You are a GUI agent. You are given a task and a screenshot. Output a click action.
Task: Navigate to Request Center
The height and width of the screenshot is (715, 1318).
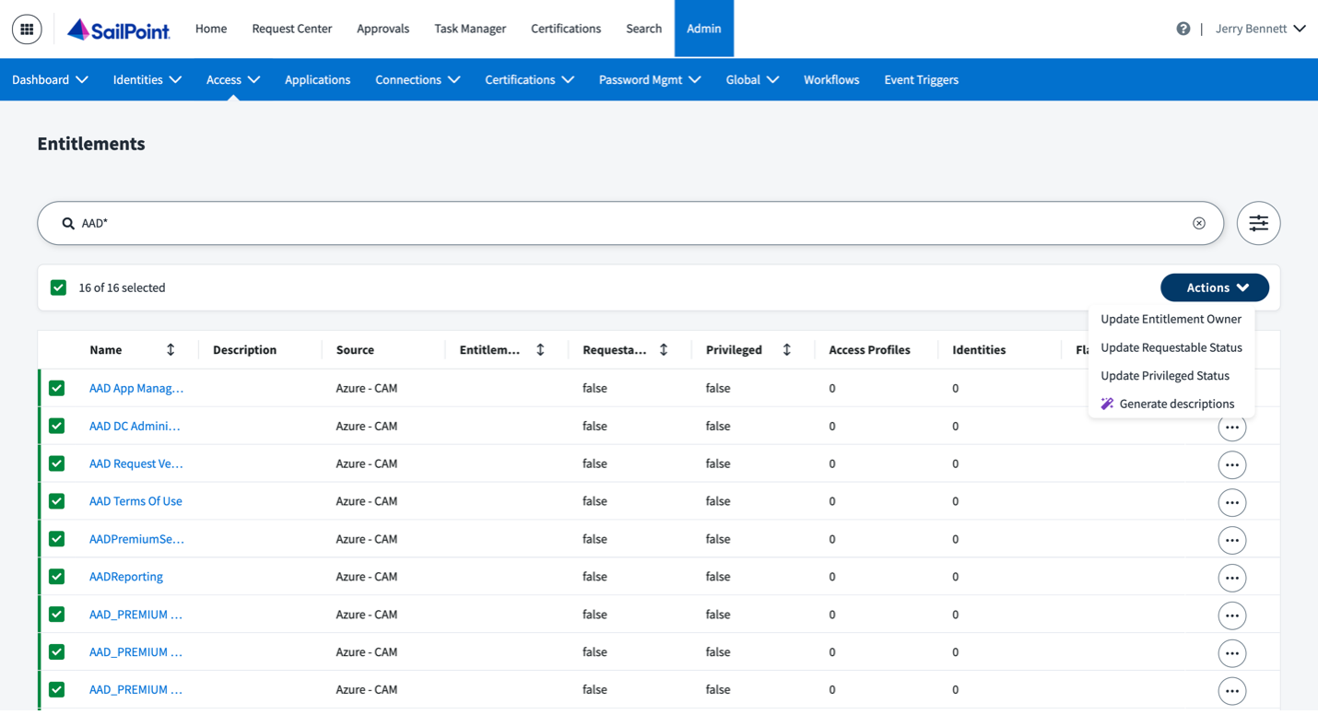tap(292, 29)
